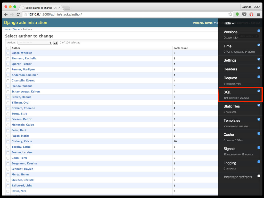
Task: Open author Tillman, Oral
Action: pos(20,103)
